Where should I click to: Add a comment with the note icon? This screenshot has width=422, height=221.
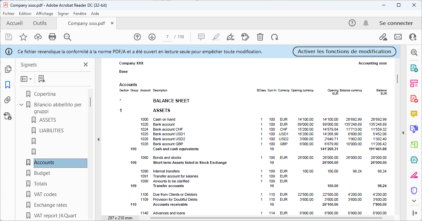[x=201, y=37]
